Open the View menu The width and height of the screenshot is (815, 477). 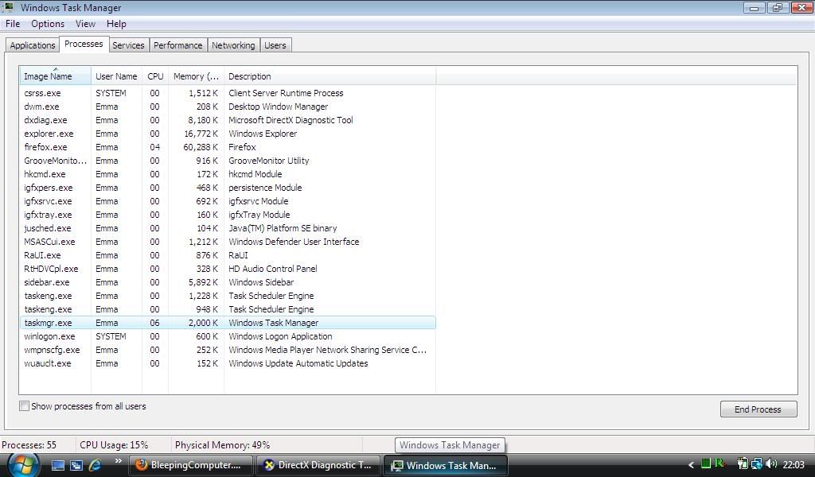coord(85,24)
